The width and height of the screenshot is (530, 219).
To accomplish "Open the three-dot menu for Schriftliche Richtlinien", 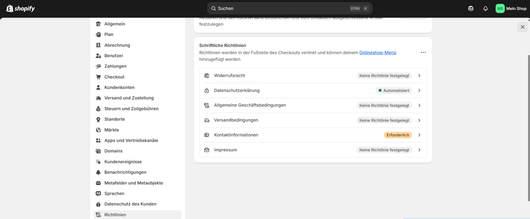I will (423, 52).
